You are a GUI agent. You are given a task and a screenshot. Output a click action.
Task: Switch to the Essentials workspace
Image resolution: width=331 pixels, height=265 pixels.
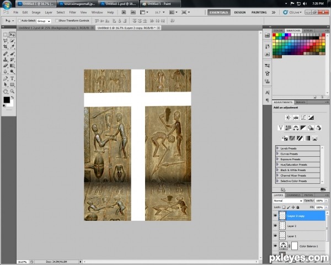pos(218,12)
